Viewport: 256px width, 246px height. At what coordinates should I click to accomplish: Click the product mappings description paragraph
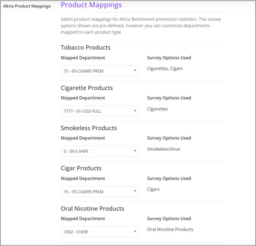tap(141, 26)
